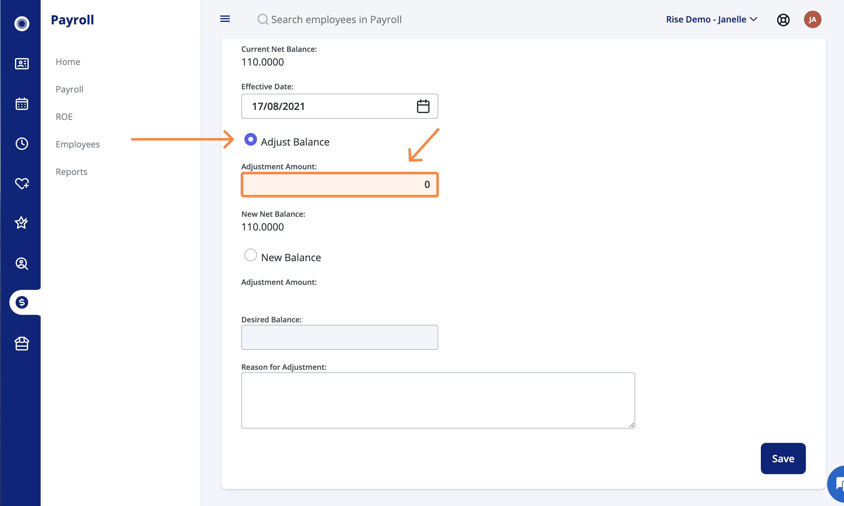Click the Adjustment Amount input field
The width and height of the screenshot is (844, 506).
point(339,185)
